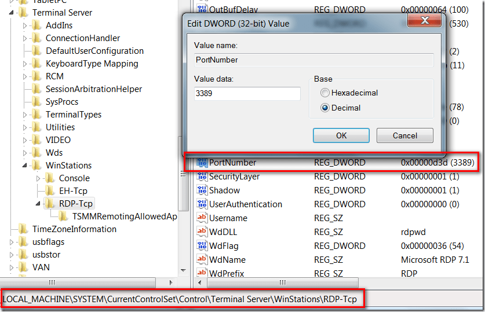Select the TimeZoneInformation key
Image resolution: width=485 pixels, height=312 pixels.
[x=74, y=229]
